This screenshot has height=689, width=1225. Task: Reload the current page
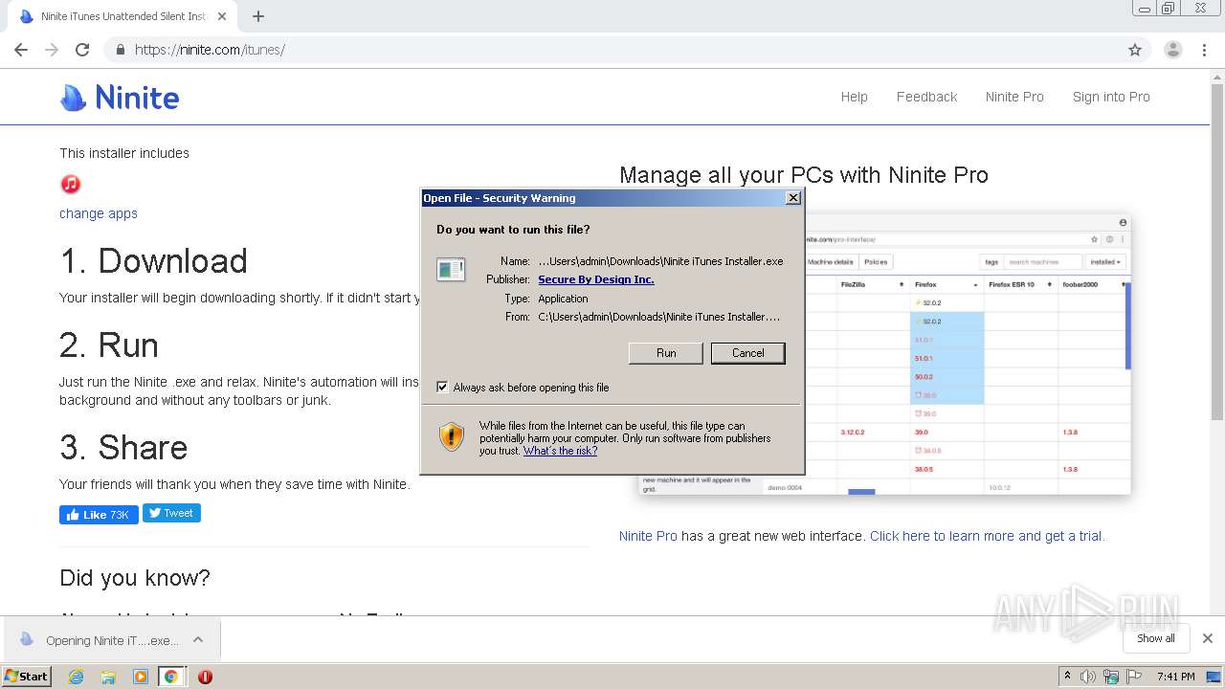[x=82, y=50]
